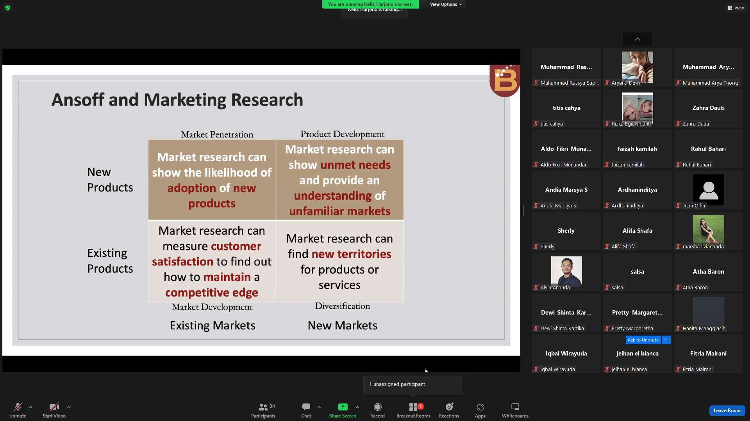
Task: Select Dewi Shinta Kartika's participant tile
Action: coord(566,313)
